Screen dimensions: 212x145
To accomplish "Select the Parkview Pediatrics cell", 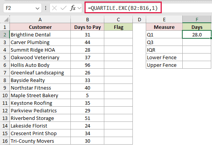I will pos(40,110).
